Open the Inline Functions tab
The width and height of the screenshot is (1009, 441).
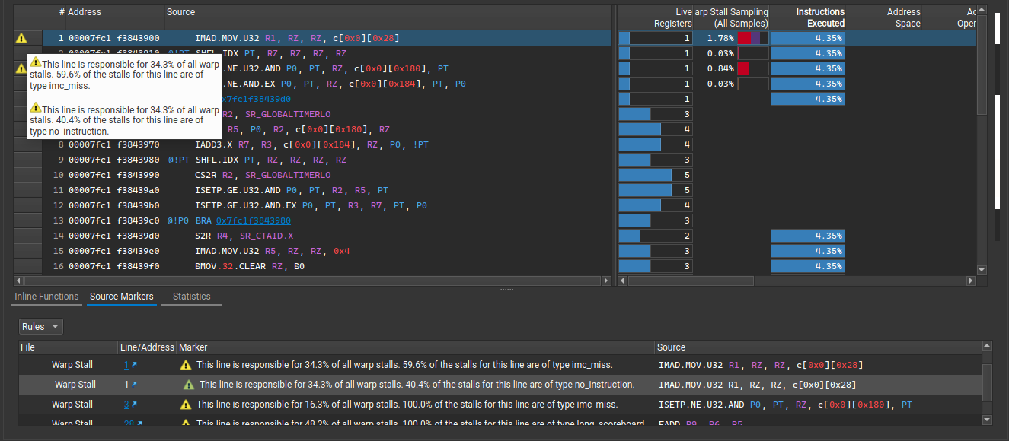click(46, 297)
